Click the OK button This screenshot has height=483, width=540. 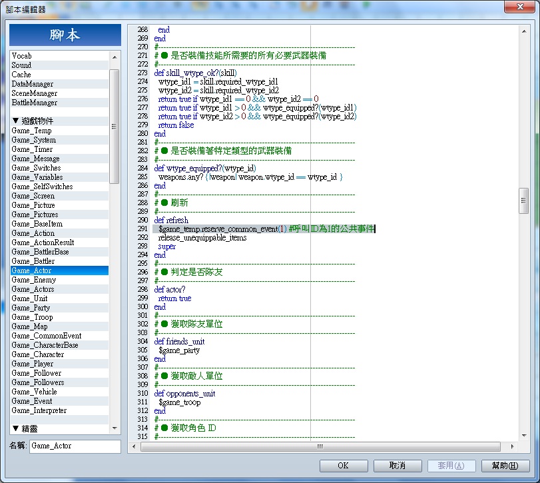tap(344, 466)
